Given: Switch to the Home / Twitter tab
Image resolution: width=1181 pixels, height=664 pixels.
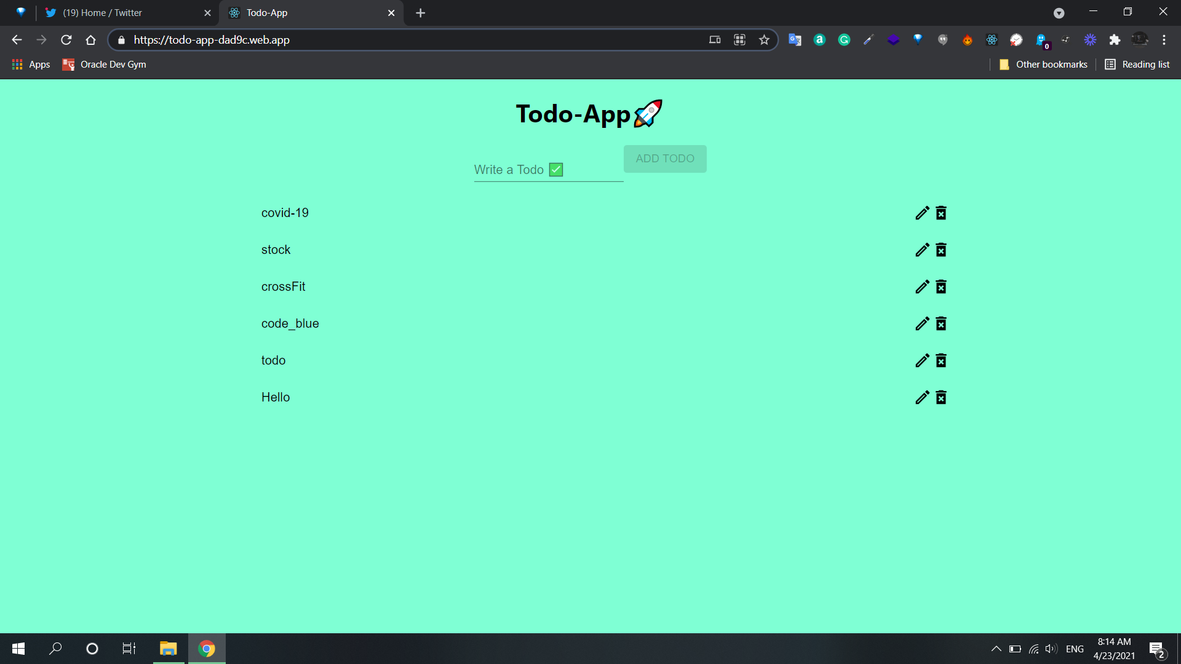Looking at the screenshot, I should click(x=123, y=13).
